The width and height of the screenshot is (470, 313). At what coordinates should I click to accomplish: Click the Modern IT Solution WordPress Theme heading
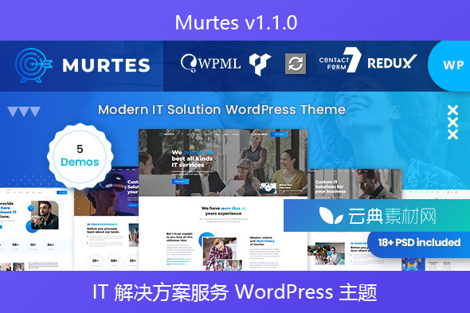click(x=221, y=109)
